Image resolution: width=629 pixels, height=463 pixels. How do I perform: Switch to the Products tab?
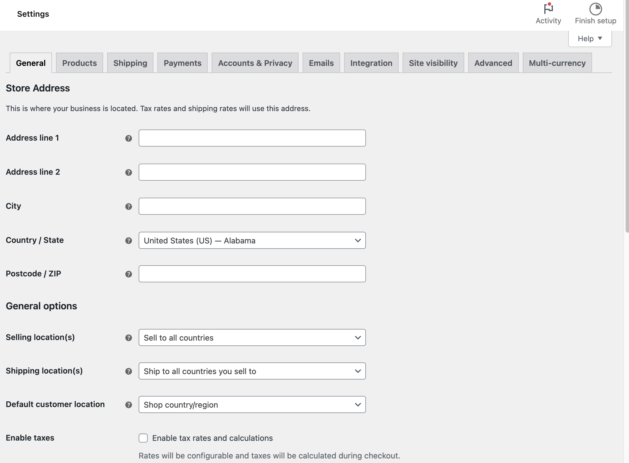pyautogui.click(x=79, y=63)
